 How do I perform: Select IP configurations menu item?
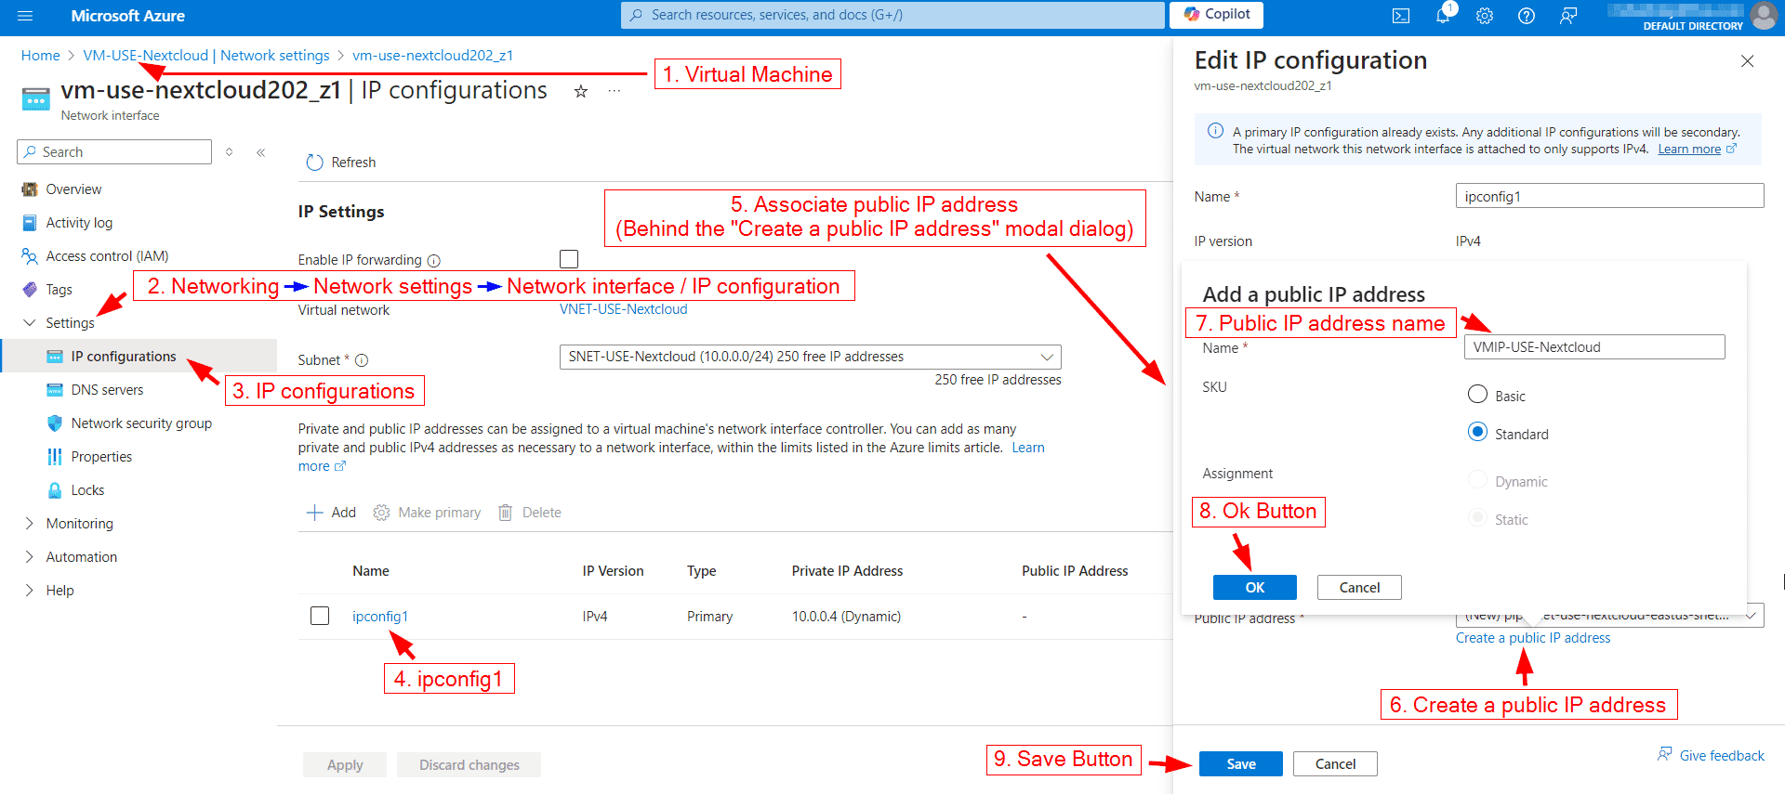click(x=124, y=357)
